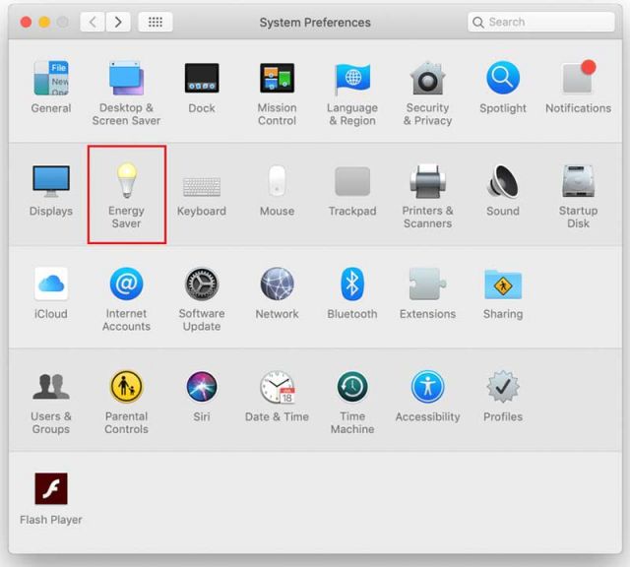Open the Sharing preferences folder icon
The image size is (630, 567).
point(503,284)
